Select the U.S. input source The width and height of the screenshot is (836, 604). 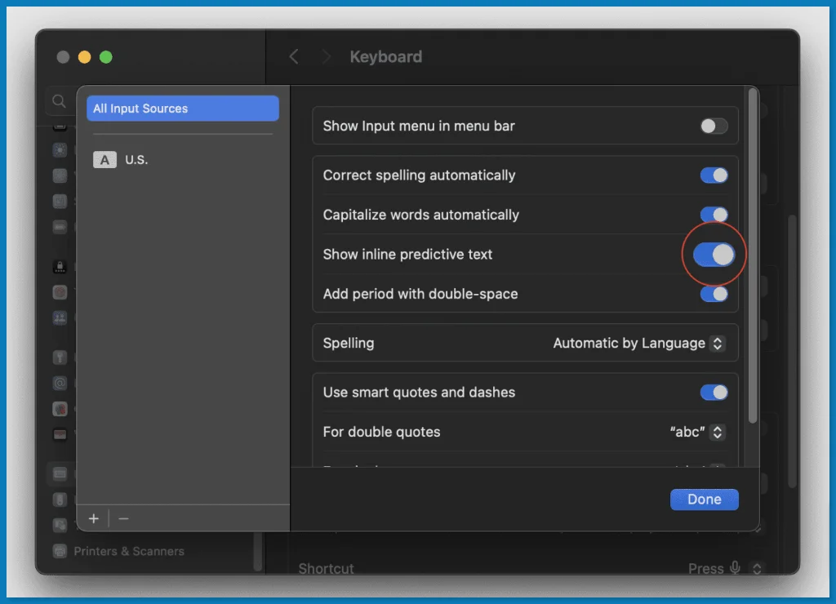tap(136, 160)
